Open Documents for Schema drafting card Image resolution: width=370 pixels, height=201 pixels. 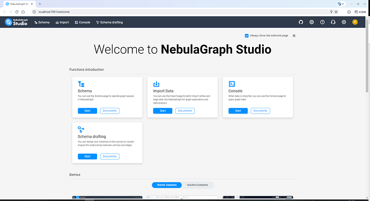point(110,157)
